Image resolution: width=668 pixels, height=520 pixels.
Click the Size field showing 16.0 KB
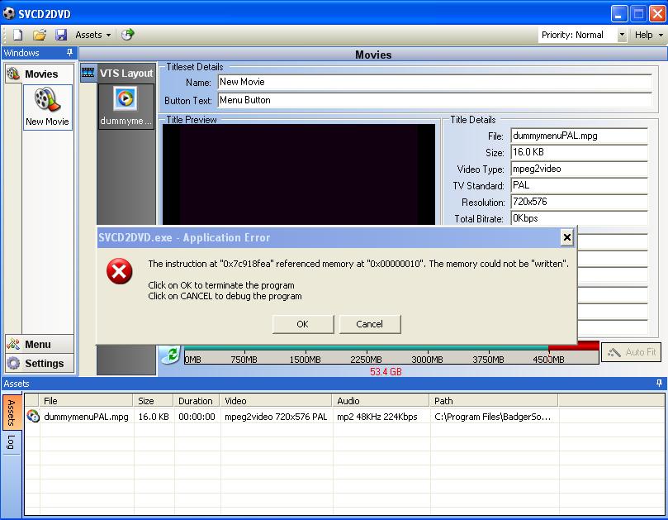(579, 152)
